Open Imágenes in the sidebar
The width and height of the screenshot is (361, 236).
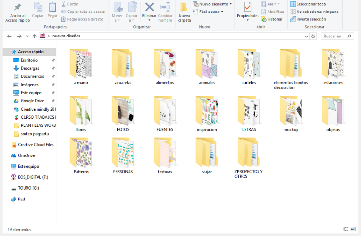tap(29, 85)
